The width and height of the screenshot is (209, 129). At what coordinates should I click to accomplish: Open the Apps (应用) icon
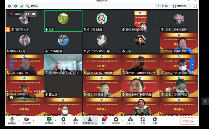click(143, 121)
